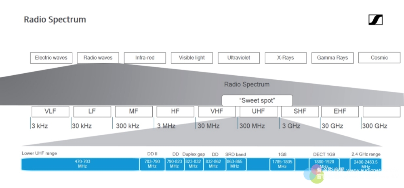Click the 703-790 MHz segment
Viewport: 404px width, 188px height.
coord(152,164)
